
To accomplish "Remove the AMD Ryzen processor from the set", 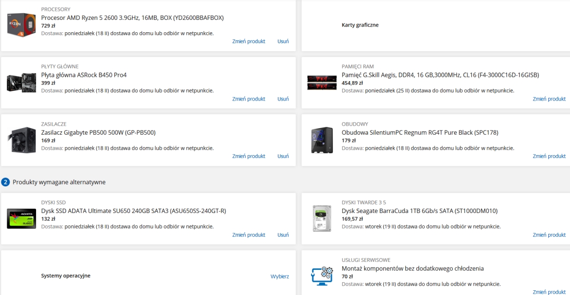I will click(x=283, y=41).
